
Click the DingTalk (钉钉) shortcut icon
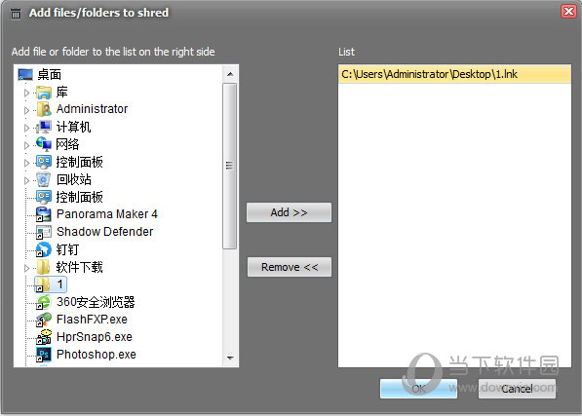click(44, 249)
